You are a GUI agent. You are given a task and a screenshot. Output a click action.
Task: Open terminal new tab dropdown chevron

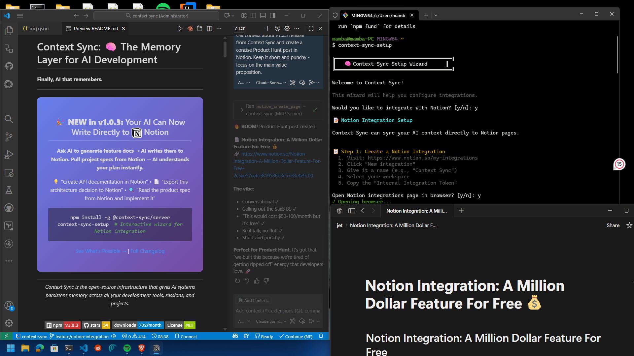436,15
